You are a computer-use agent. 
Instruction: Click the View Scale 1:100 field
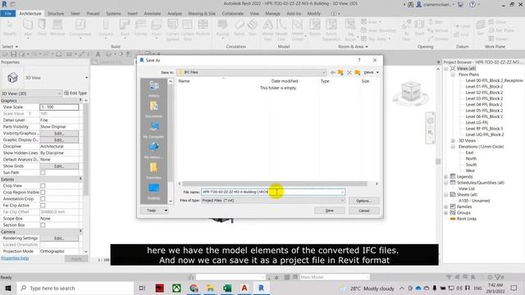pyautogui.click(x=59, y=107)
